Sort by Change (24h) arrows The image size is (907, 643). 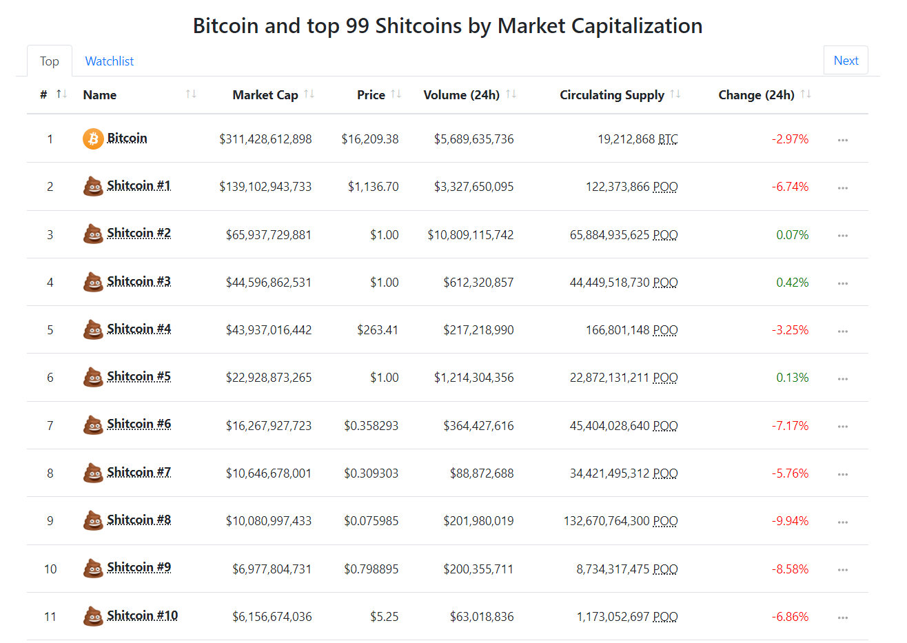[806, 94]
